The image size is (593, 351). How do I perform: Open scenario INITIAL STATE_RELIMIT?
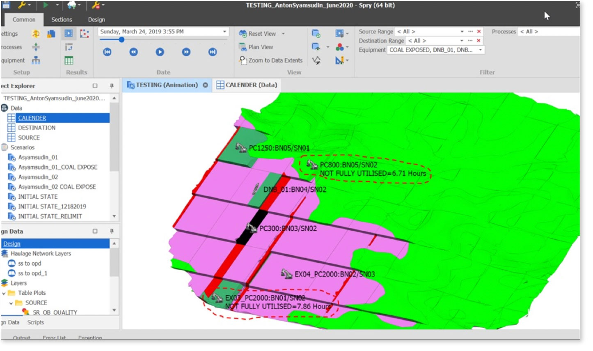click(50, 216)
